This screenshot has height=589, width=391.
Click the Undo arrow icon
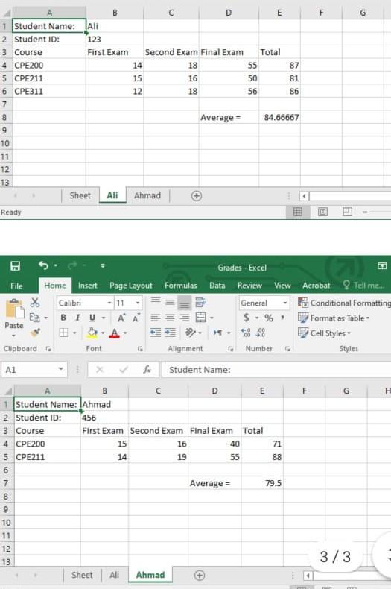43,265
